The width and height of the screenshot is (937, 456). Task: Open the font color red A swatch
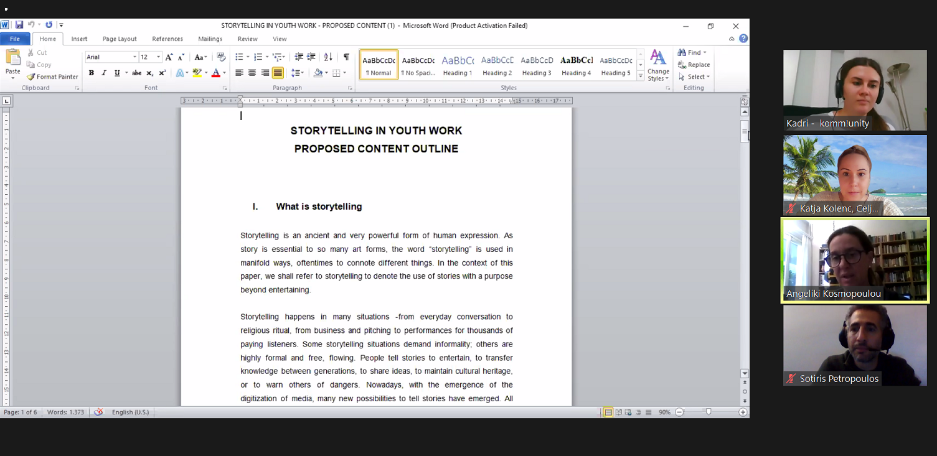[215, 73]
